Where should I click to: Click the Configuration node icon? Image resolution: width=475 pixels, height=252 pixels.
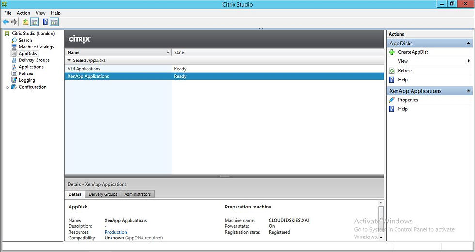tap(14, 87)
